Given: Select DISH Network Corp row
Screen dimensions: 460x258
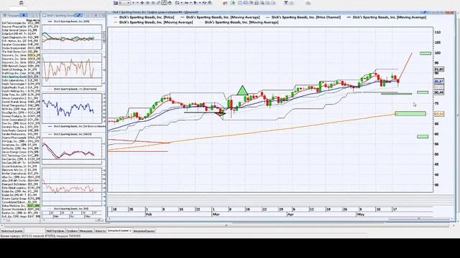Looking at the screenshot, I should (x=20, y=66).
